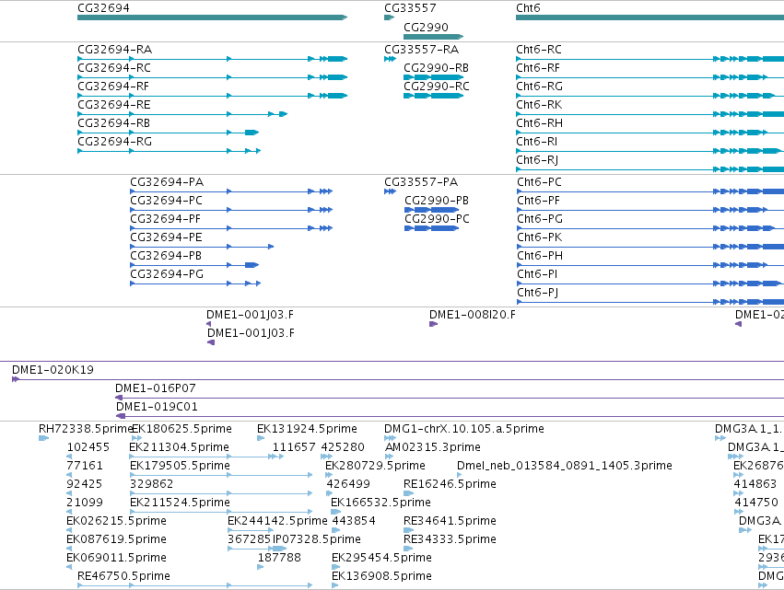This screenshot has height=590, width=784.
Task: Select CG2990-RB transcript label
Action: (436, 68)
